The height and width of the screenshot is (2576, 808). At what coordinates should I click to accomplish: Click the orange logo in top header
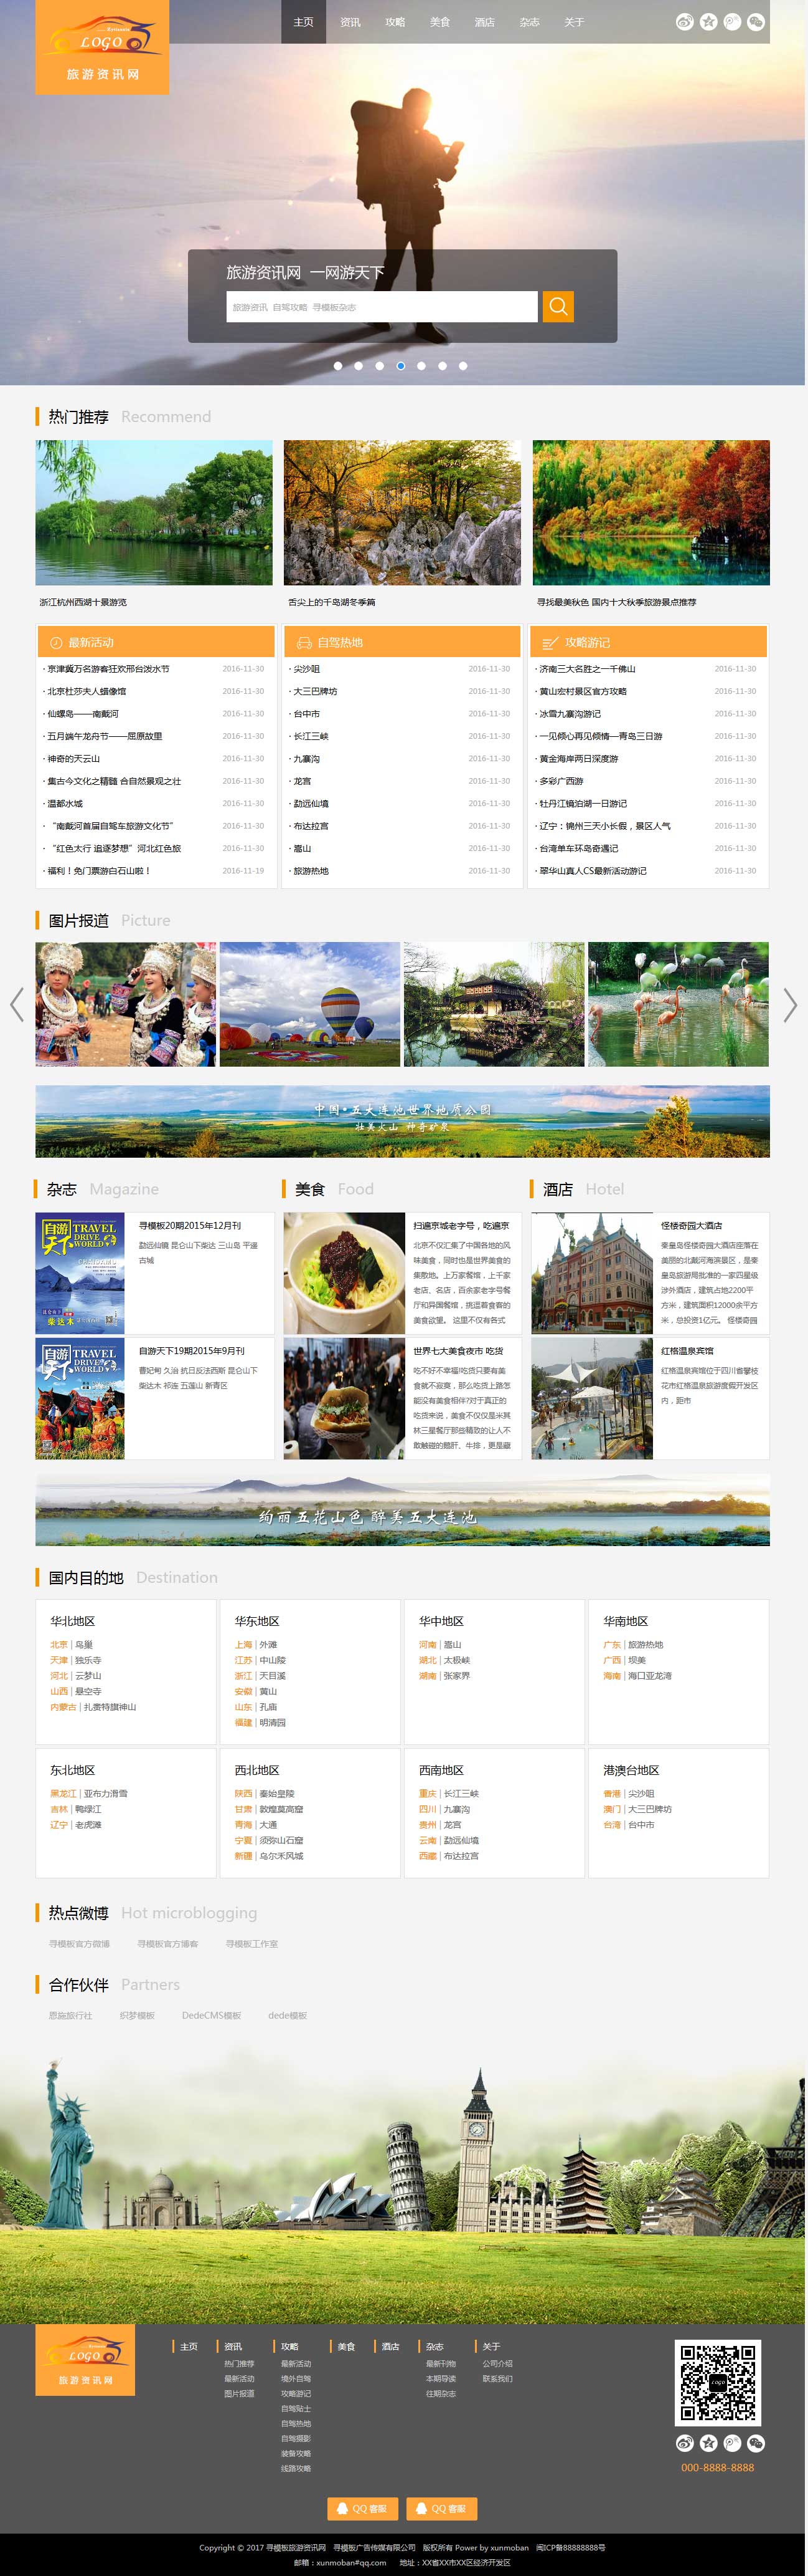[102, 48]
